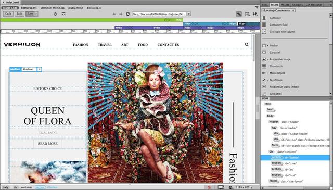The height and width of the screenshot is (190, 333).
Task: Select the Source Code related file
Action: point(10,8)
